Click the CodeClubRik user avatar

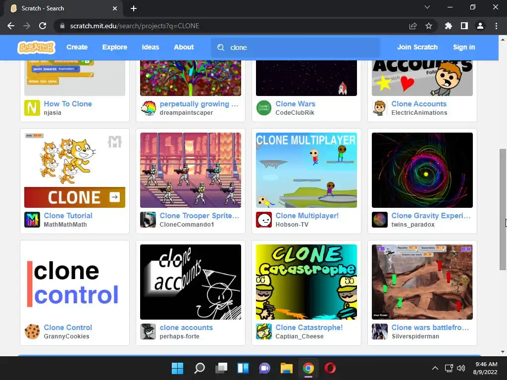(264, 108)
